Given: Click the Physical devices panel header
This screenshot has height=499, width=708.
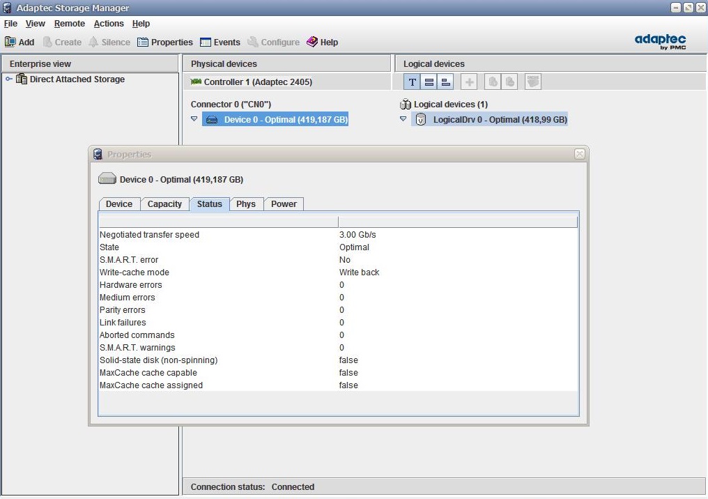Looking at the screenshot, I should (286, 63).
